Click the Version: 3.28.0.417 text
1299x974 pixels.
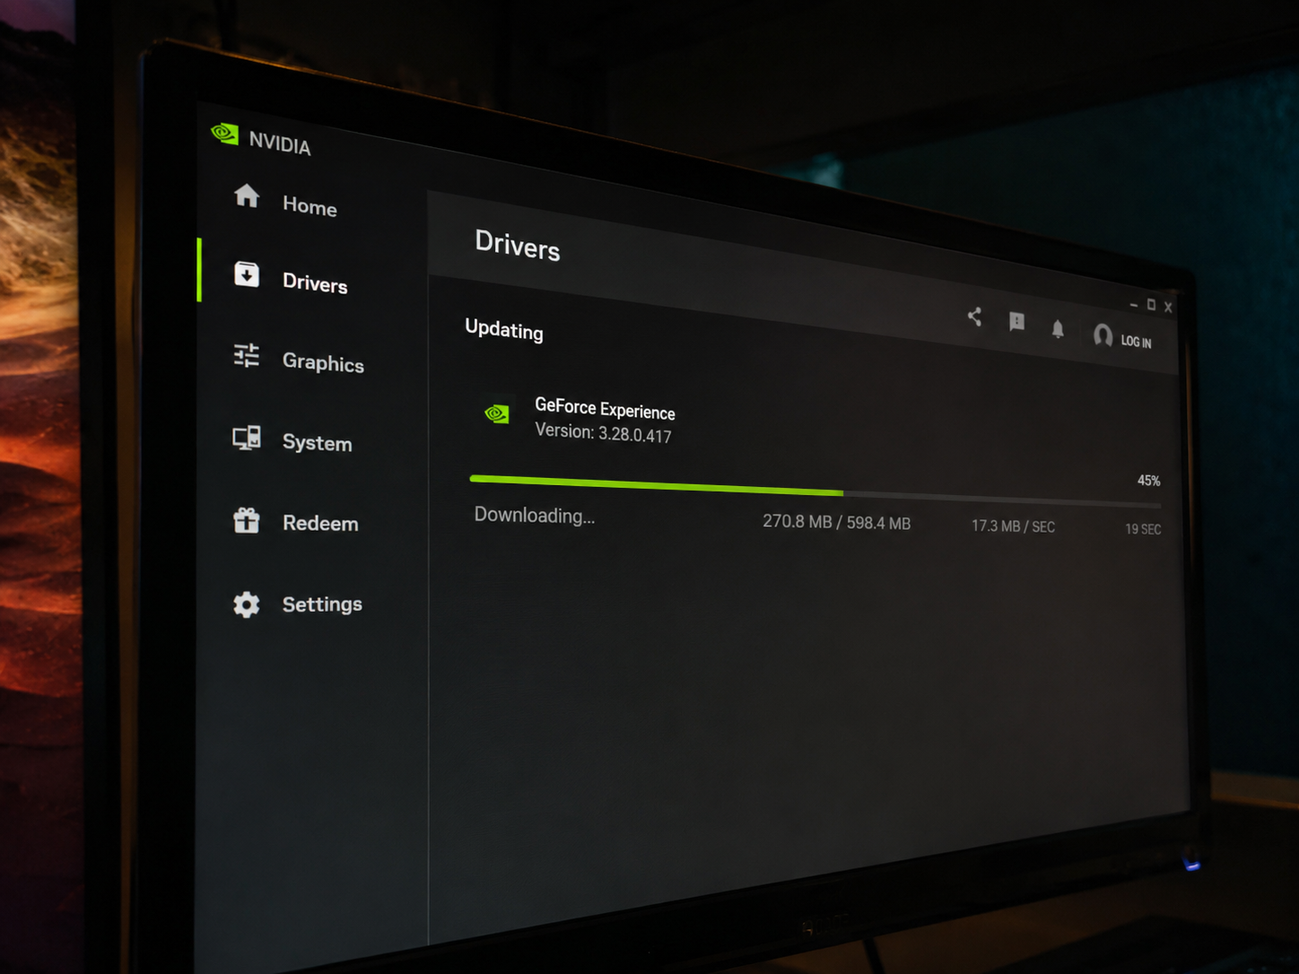click(603, 433)
